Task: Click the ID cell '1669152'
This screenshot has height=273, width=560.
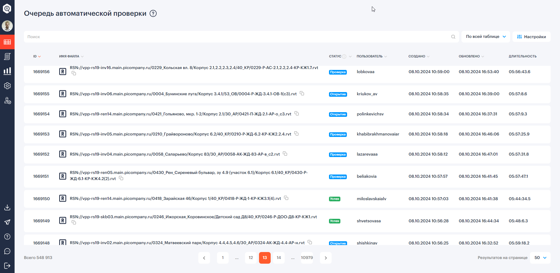Action: click(x=41, y=154)
